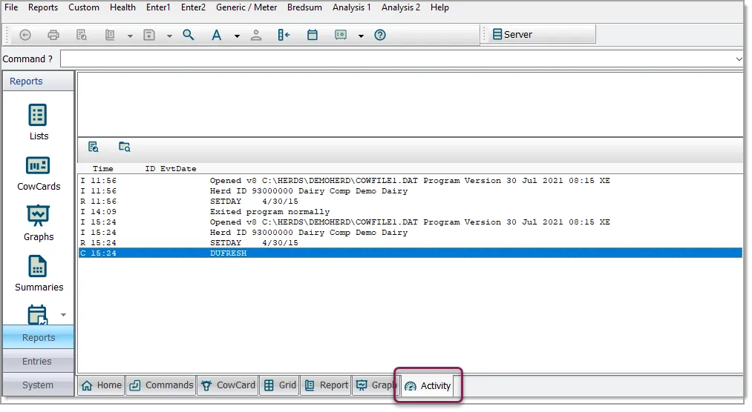
Task: Expand dropdown next to report pages icon
Action: 130,36
